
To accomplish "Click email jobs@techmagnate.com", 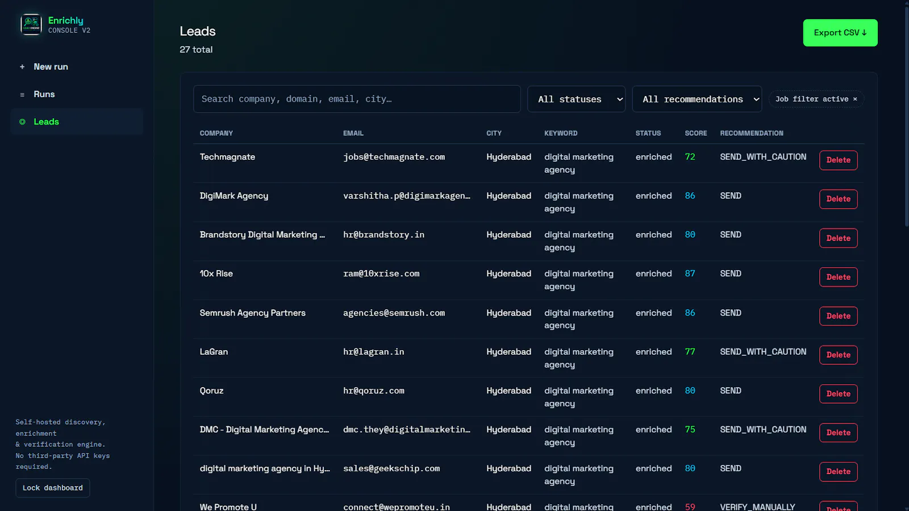I will [x=394, y=157].
